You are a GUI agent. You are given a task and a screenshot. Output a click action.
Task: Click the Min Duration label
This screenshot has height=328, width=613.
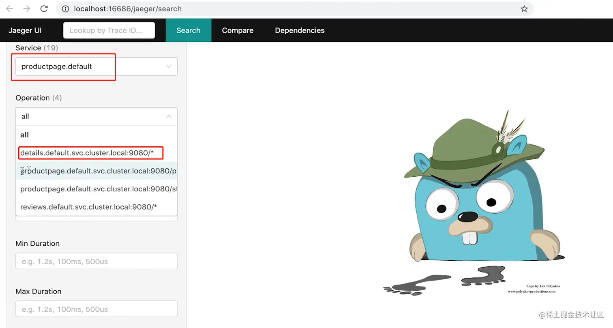point(37,243)
